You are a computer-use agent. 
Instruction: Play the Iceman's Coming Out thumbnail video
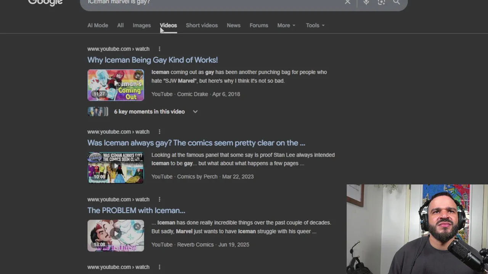tap(116, 85)
